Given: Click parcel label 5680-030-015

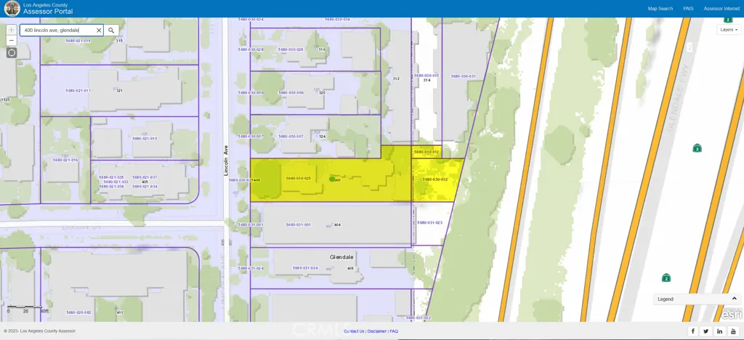Looking at the screenshot, I should coord(426,76).
